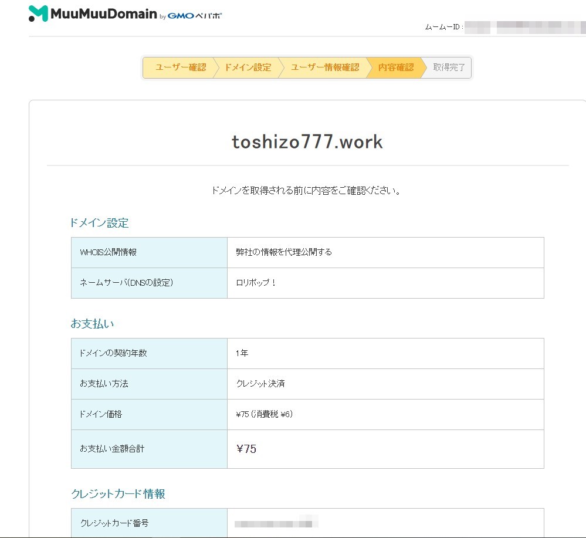This screenshot has height=538, width=586.
Task: Select the ユーザー情報確認 step
Action: [324, 67]
